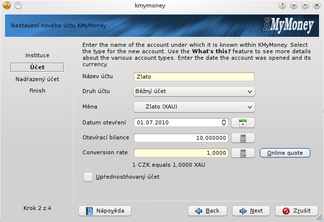Go Back to previous step
324x222 pixels.
click(207, 211)
